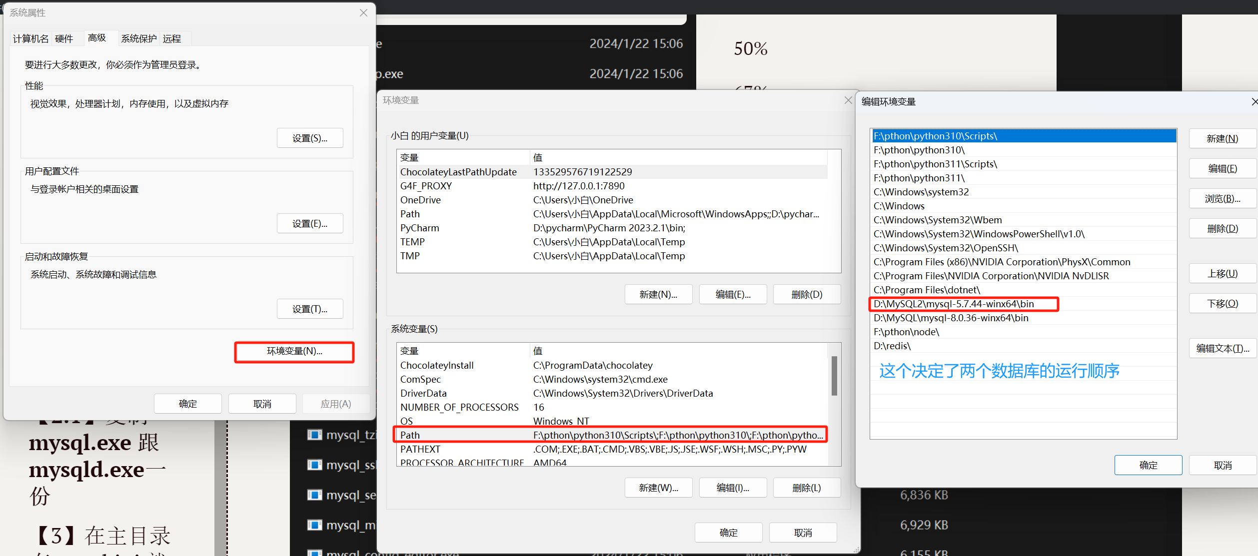Click the 环境变量(N)... button
Screen dimensions: 1258x556
pos(294,351)
